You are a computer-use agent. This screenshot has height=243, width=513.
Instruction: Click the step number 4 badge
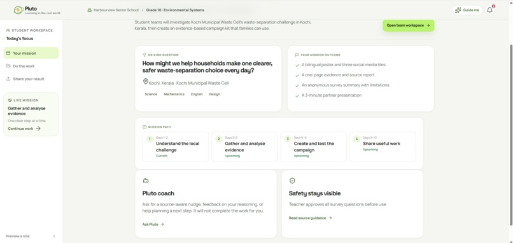(x=357, y=139)
